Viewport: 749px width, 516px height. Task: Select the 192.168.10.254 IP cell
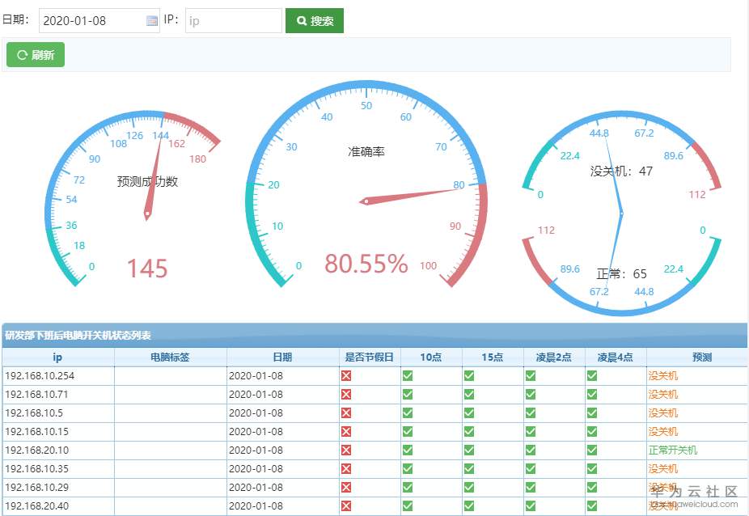(x=58, y=375)
